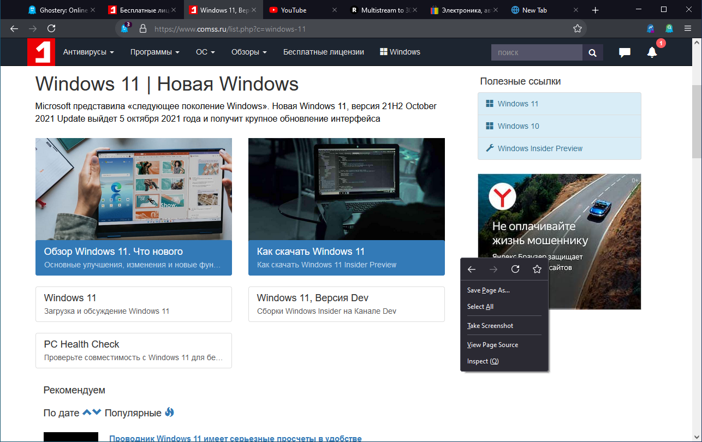
Task: Open the PC Health Check card
Action: coord(134,350)
